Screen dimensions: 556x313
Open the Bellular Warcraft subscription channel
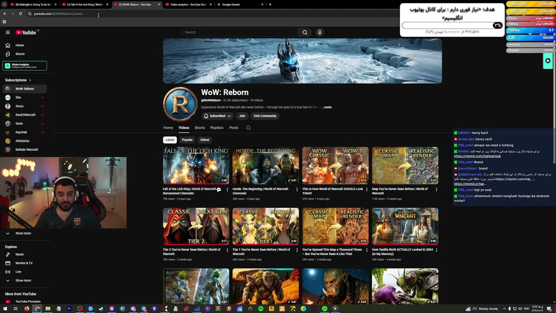point(25,150)
